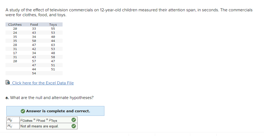Click the Excel file document icon
The image size is (264, 136).
8,82
